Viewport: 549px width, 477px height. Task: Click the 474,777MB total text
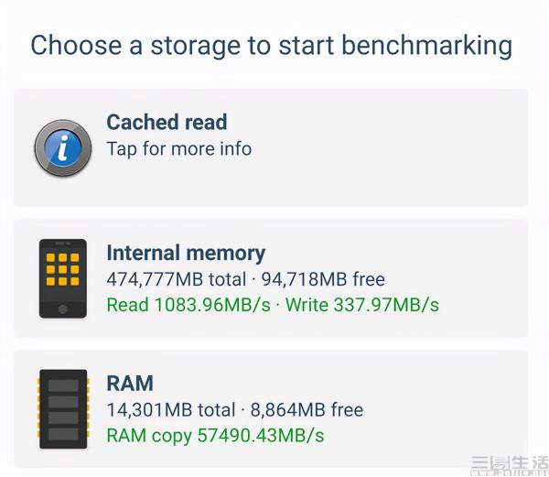coord(176,279)
